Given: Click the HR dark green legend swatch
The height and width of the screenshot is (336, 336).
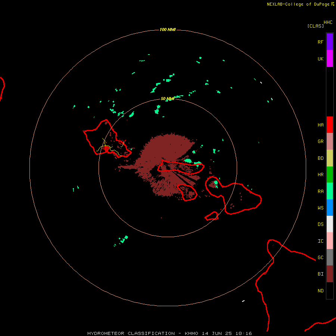Looking at the screenshot, I should point(330,175).
